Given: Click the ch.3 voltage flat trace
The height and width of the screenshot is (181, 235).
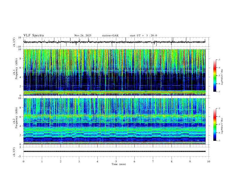Looking at the screenshot, I should [x=115, y=151].
